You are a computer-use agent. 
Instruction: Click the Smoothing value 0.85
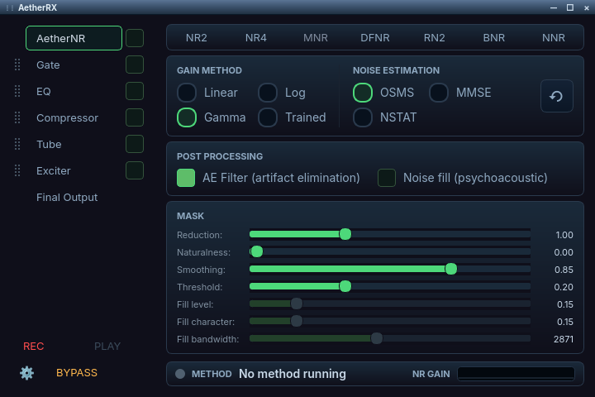(x=564, y=270)
